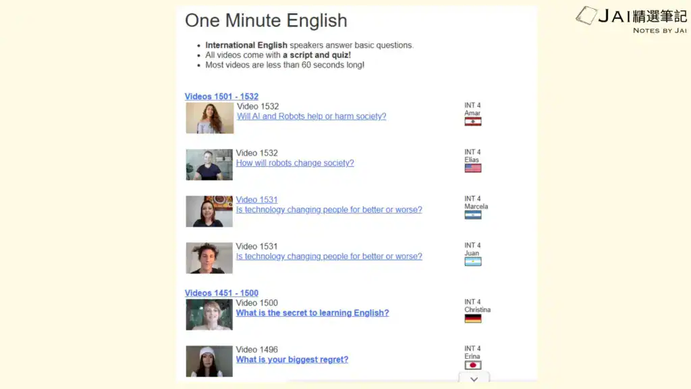691x389 pixels.
Task: Open "Will AI and Robots help or harm society?"
Action: pos(311,116)
